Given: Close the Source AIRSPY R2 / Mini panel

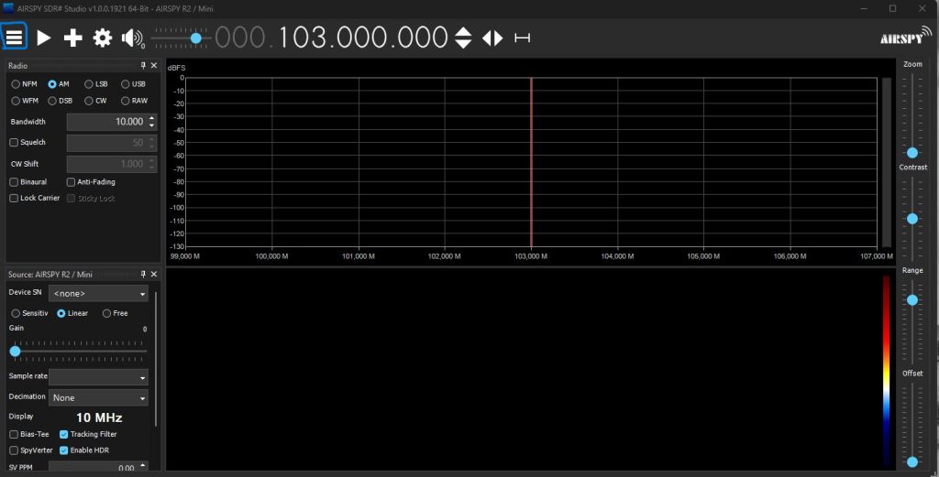Looking at the screenshot, I should tap(153, 275).
